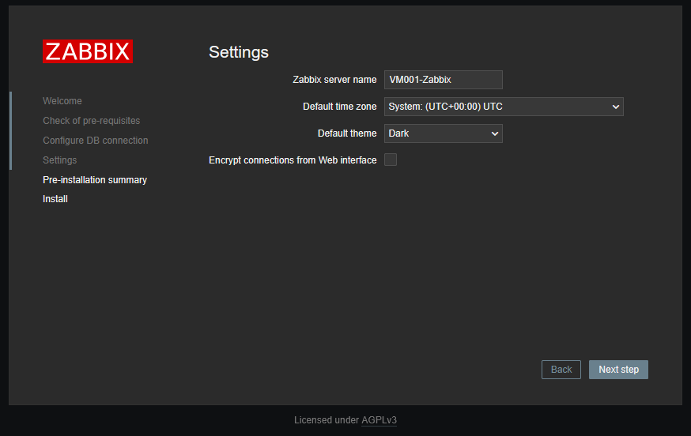This screenshot has height=436, width=691.
Task: Select the Install step in sidebar
Action: [x=55, y=199]
